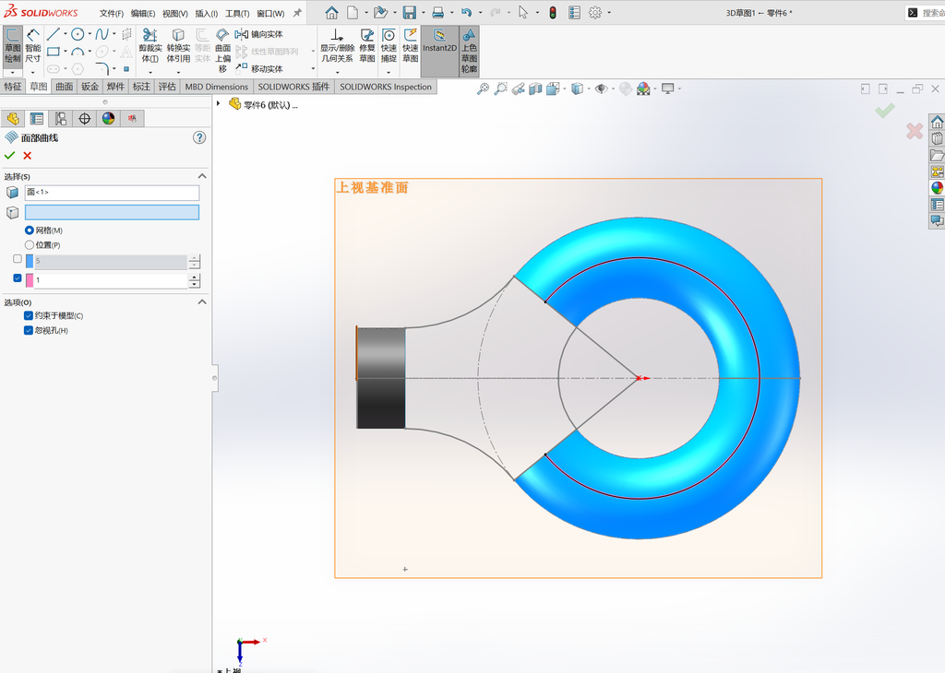Choose the Spline sketch tool

[x=102, y=34]
